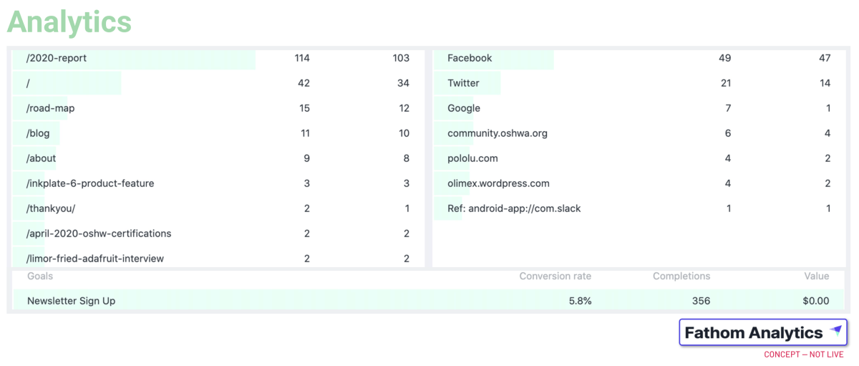The height and width of the screenshot is (366, 859).
Task: Click the Analytics page heading
Action: point(69,22)
